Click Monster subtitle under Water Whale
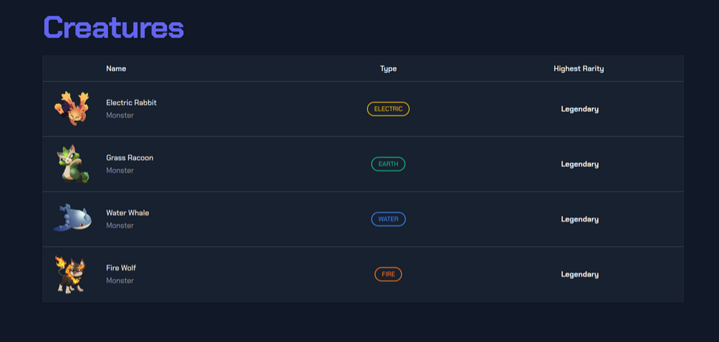The width and height of the screenshot is (719, 342). click(x=120, y=225)
